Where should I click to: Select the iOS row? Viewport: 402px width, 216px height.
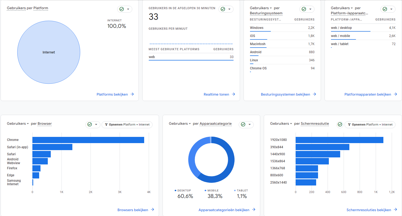(x=282, y=36)
